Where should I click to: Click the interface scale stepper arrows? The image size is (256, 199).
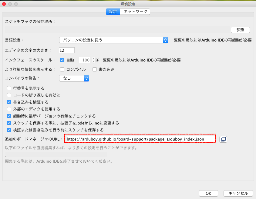pos(93,60)
